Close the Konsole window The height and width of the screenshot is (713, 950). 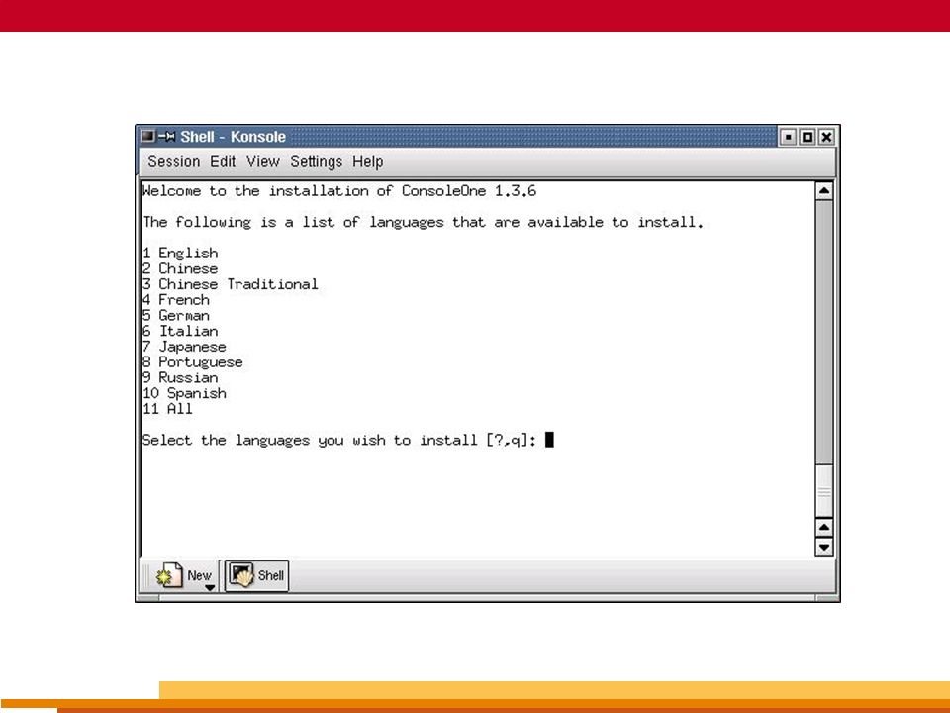click(825, 137)
